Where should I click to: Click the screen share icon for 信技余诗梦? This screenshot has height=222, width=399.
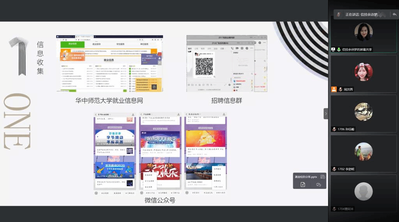334,49
